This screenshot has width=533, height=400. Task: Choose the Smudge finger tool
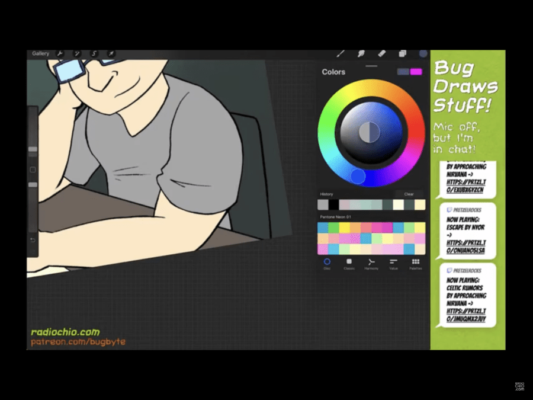tap(361, 54)
